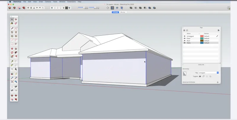The width and height of the screenshot is (237, 120).
Task: Switch to the House scene tab
Action: (115, 12)
